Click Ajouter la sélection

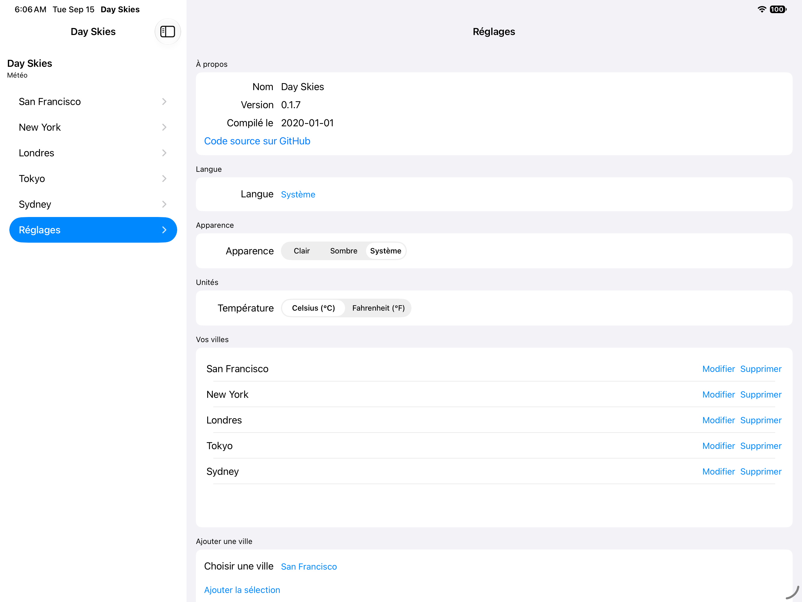coord(242,590)
